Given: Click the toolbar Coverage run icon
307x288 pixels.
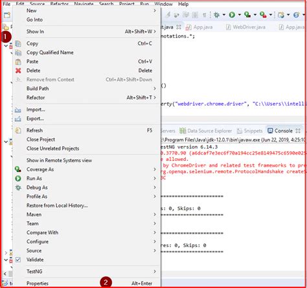Looking at the screenshot, I should (247, 15).
